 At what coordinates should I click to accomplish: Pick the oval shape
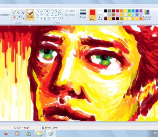(x=45, y=11)
